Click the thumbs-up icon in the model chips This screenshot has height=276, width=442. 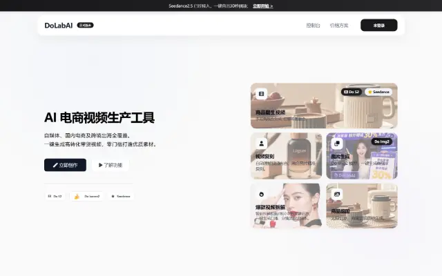coord(77,196)
